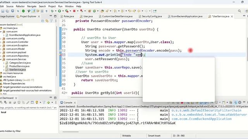Click the red Stop icon in the main toolbar
Viewport: 248px width, 139px height.
[74, 11]
